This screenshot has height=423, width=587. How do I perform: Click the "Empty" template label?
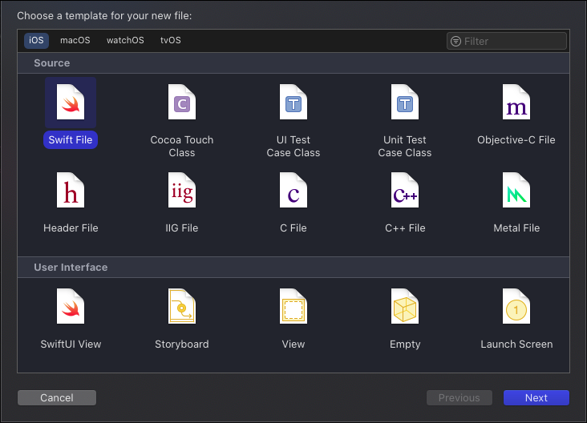(405, 344)
